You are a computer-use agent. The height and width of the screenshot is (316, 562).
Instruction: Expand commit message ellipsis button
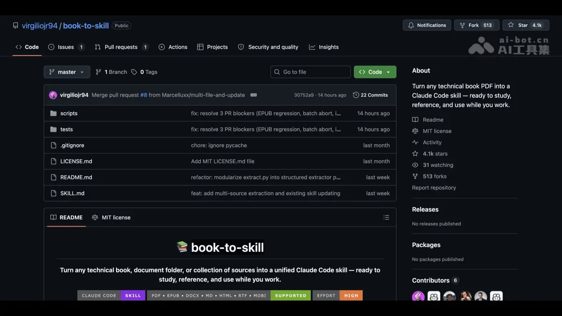[253, 95]
